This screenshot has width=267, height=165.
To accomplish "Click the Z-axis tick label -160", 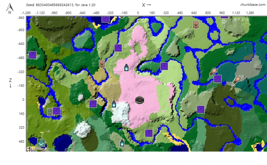I will (x=21, y=86).
